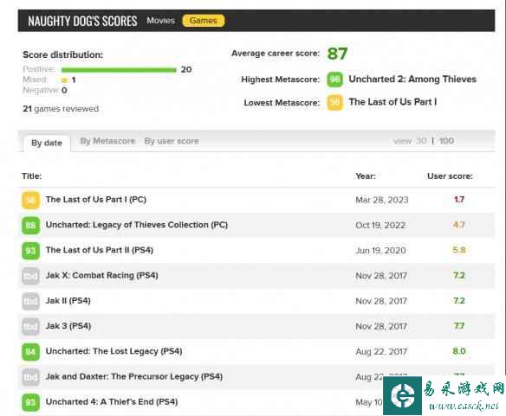Open Uncharted 4: A Thief's End (PS4)
The image size is (506, 416).
coord(112,402)
